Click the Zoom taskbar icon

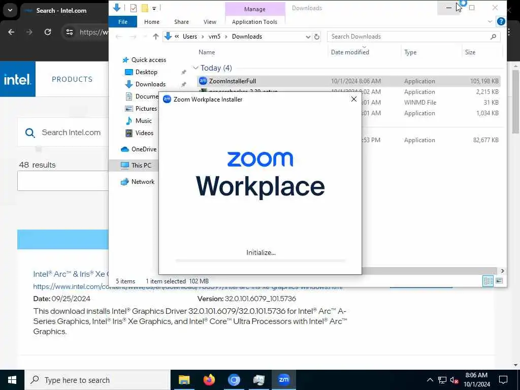point(284,380)
